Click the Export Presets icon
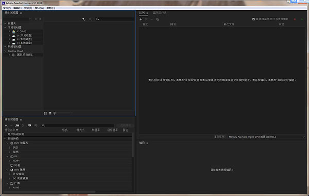 [x=36, y=125]
